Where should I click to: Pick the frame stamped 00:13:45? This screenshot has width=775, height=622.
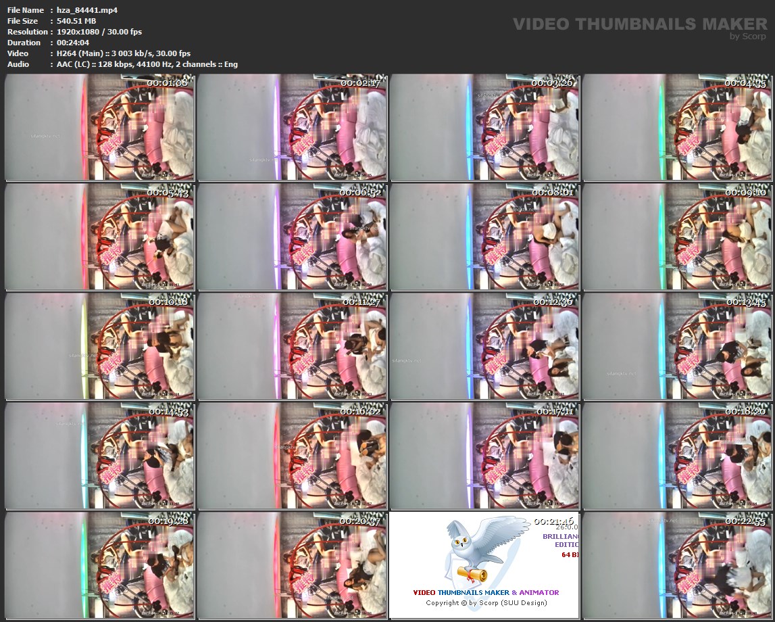tap(678, 346)
